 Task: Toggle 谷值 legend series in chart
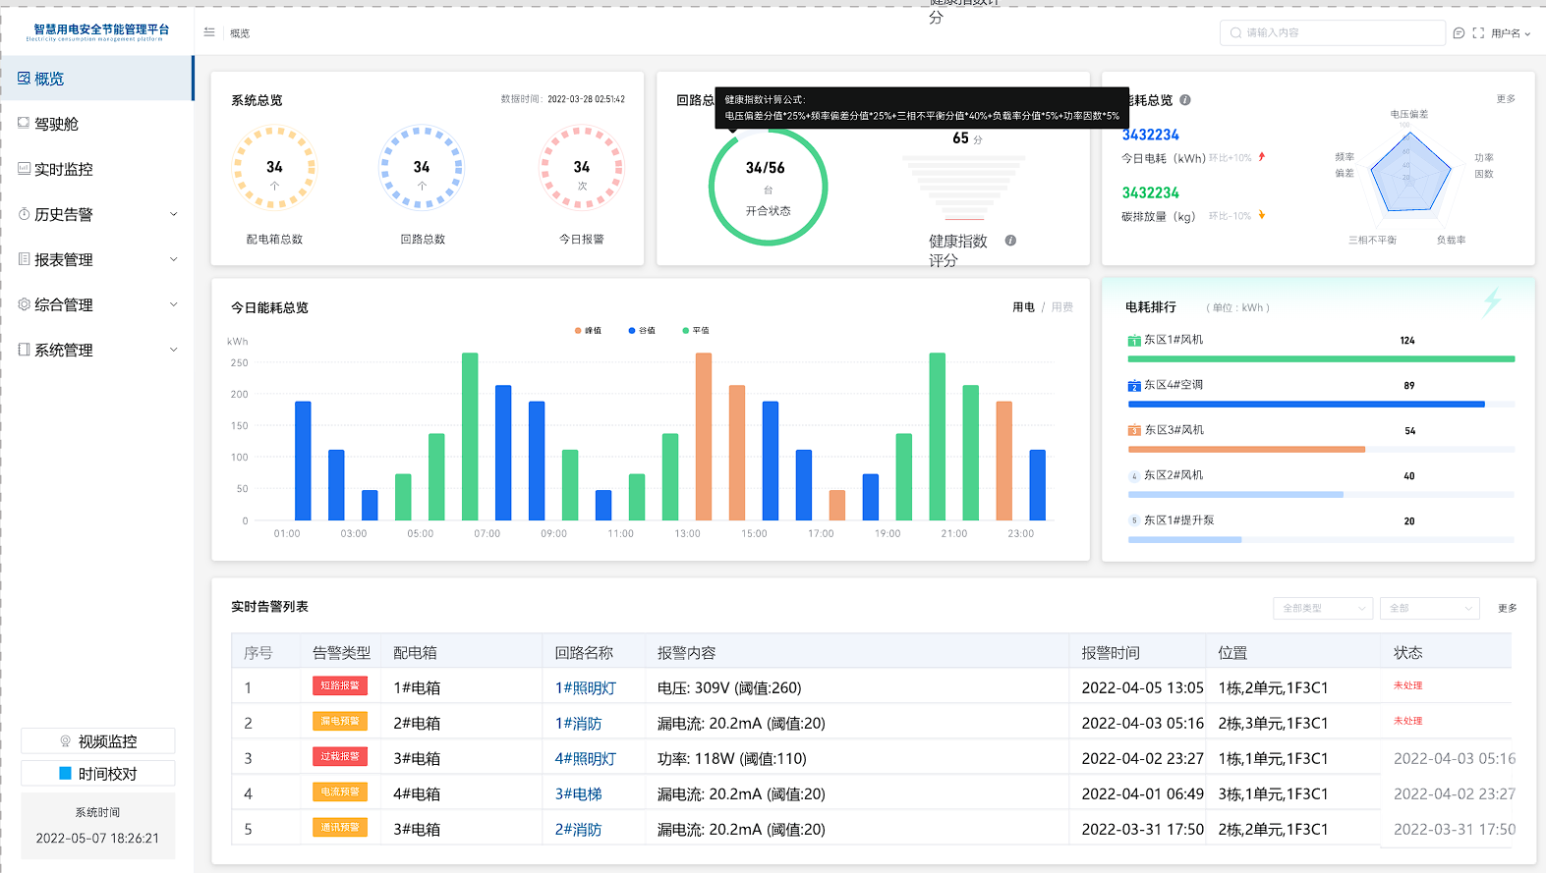point(642,331)
